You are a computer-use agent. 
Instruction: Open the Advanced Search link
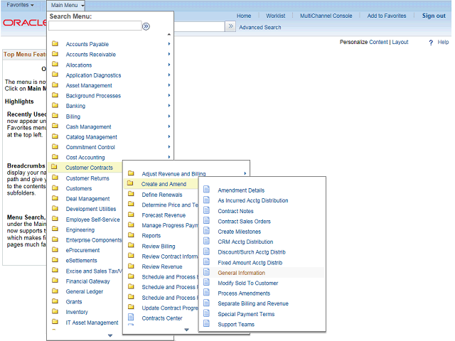[259, 28]
